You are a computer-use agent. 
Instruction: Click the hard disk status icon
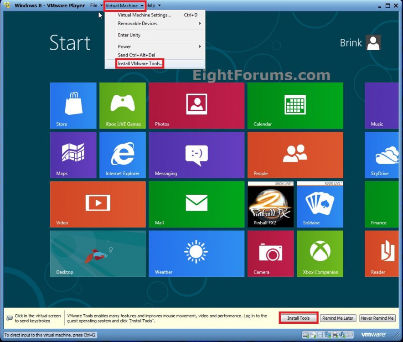coord(306,335)
